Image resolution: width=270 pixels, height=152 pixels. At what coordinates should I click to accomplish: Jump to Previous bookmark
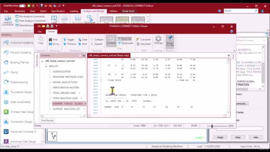(70, 44)
